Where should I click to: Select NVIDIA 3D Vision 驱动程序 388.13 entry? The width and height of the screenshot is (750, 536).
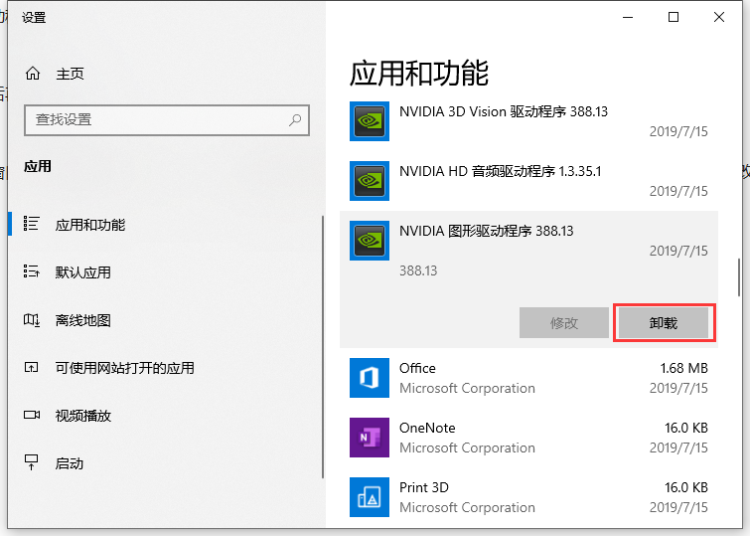click(x=504, y=111)
